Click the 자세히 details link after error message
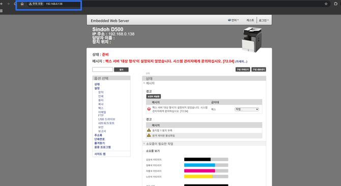 tap(241, 62)
